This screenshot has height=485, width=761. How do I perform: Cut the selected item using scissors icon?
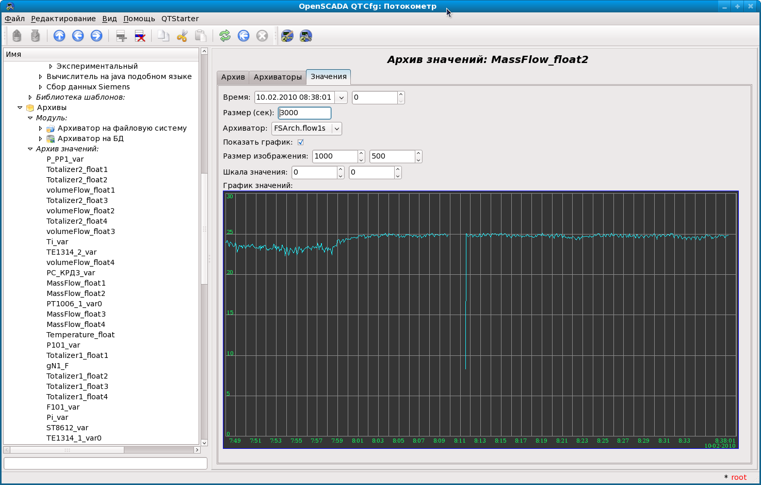click(x=182, y=36)
